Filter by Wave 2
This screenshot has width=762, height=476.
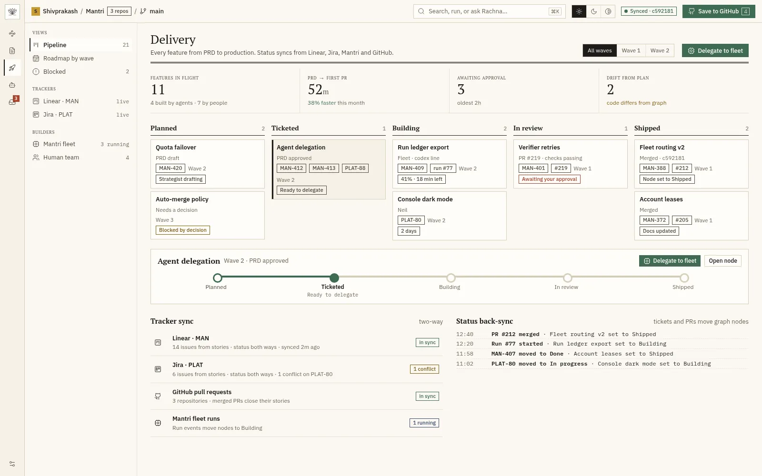[660, 50]
